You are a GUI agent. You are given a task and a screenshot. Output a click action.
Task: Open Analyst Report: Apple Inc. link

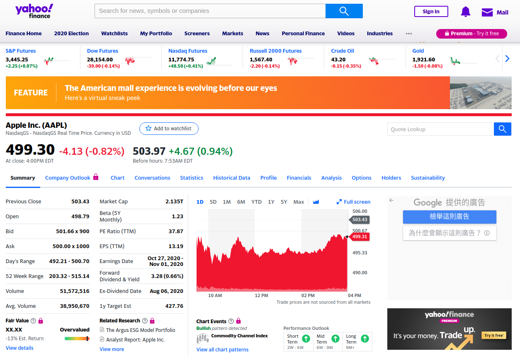point(135,340)
